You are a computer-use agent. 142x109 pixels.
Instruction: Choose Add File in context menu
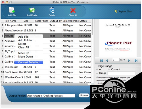[29, 37]
